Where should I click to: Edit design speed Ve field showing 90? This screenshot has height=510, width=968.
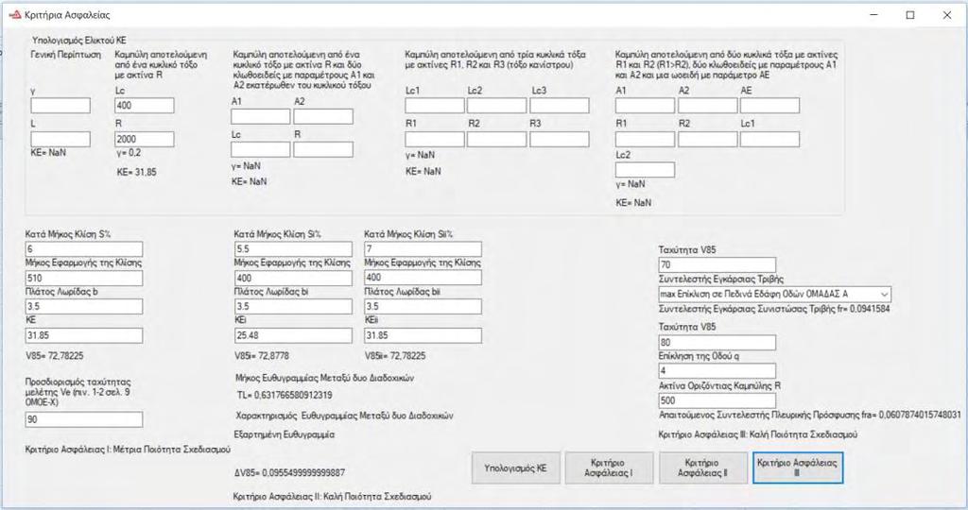(x=84, y=419)
